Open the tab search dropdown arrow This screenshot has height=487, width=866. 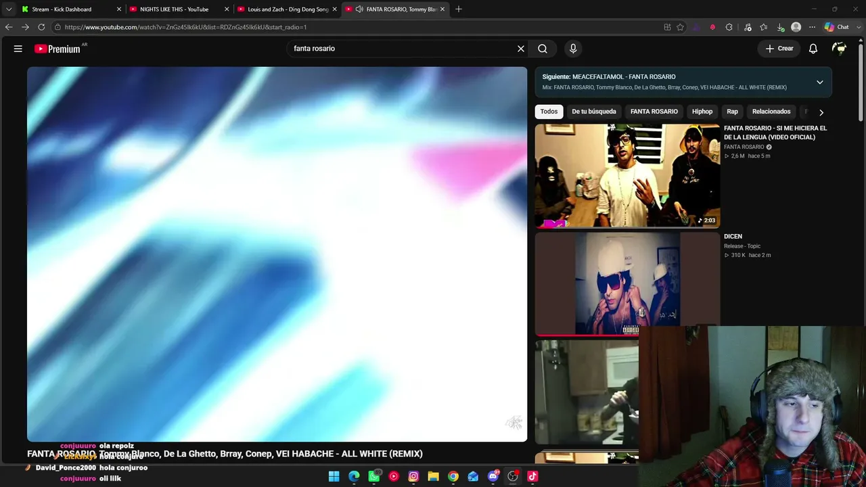pyautogui.click(x=9, y=9)
